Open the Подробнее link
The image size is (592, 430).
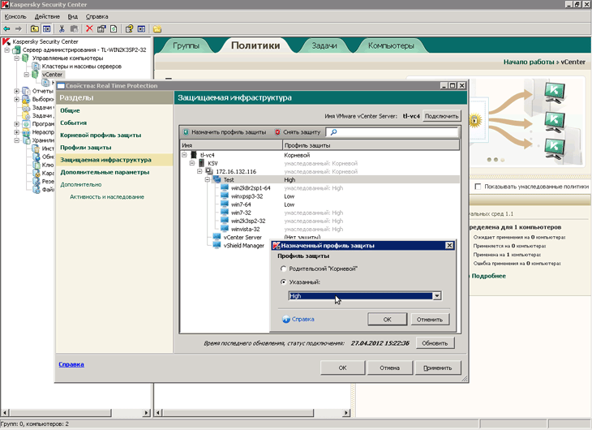pos(488,276)
